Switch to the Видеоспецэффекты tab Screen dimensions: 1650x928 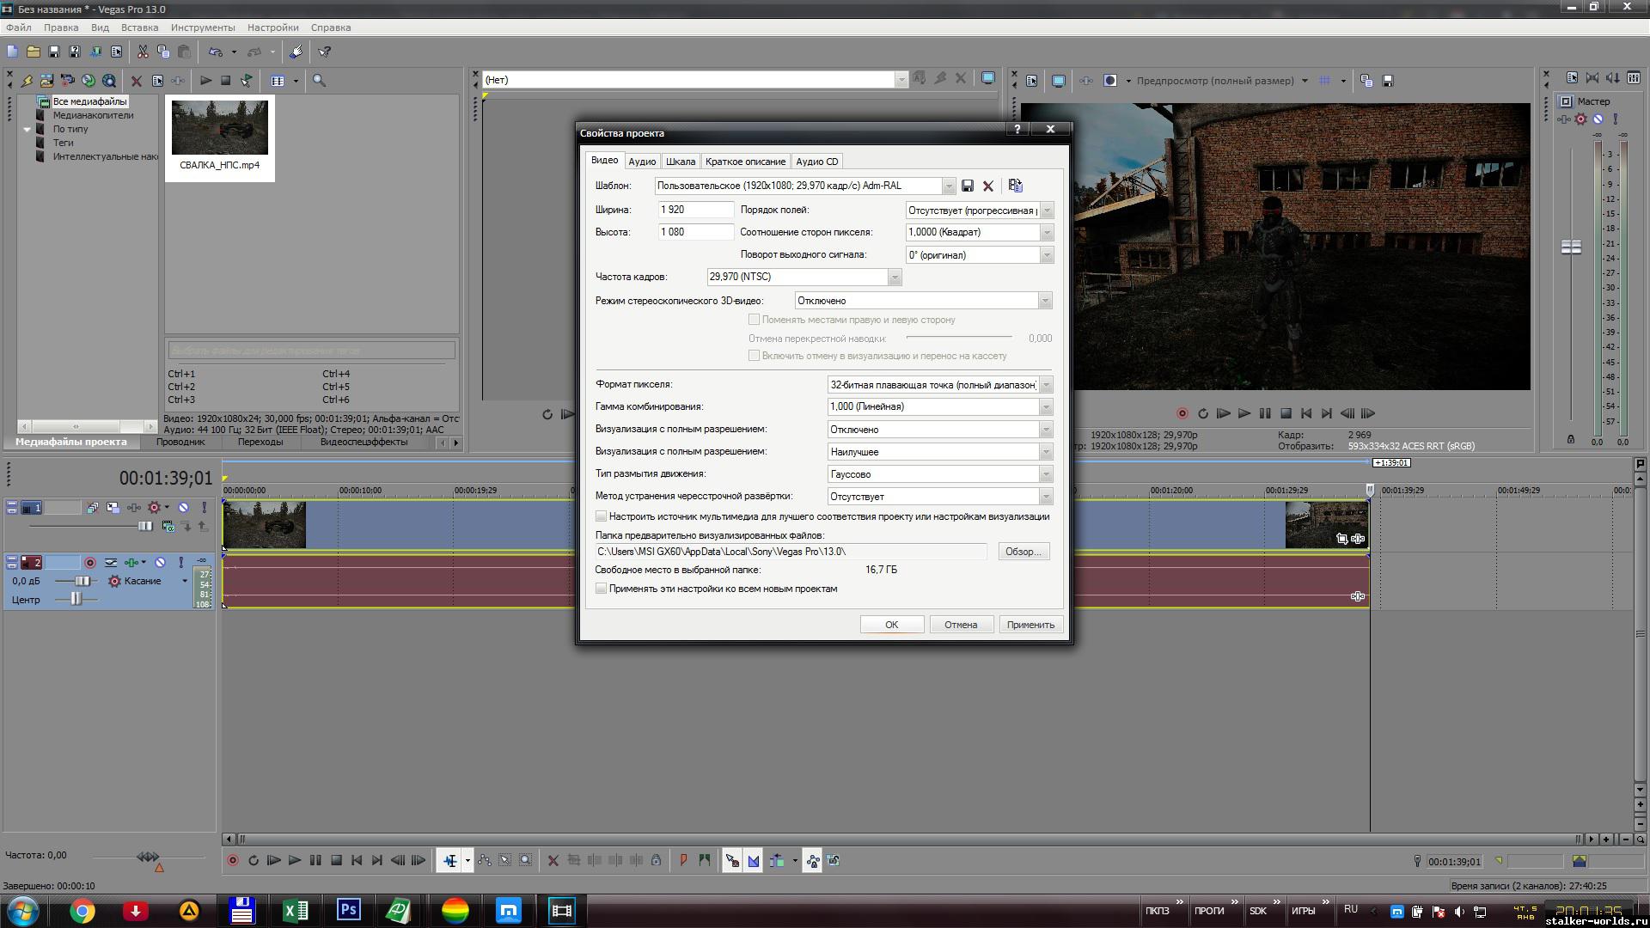click(x=364, y=443)
